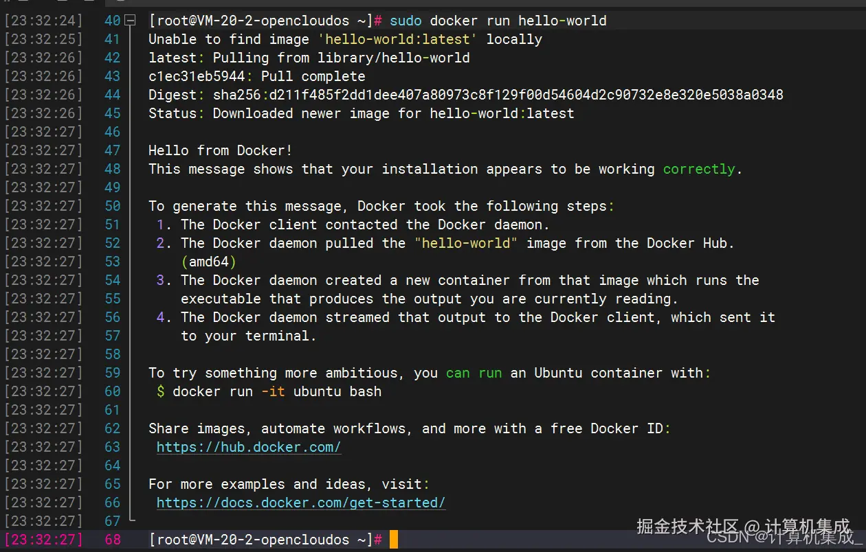Screen dimensions: 866x552
Task: Select the pink line number 68
Action: tap(113, 540)
